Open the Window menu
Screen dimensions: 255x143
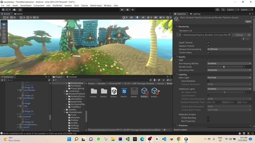108,6
